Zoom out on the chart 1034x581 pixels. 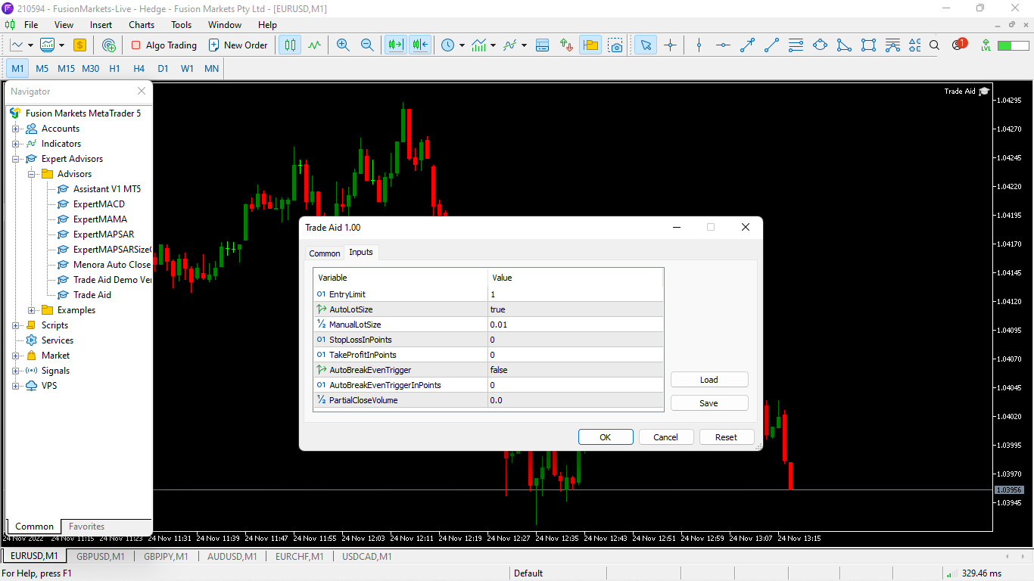pos(367,45)
